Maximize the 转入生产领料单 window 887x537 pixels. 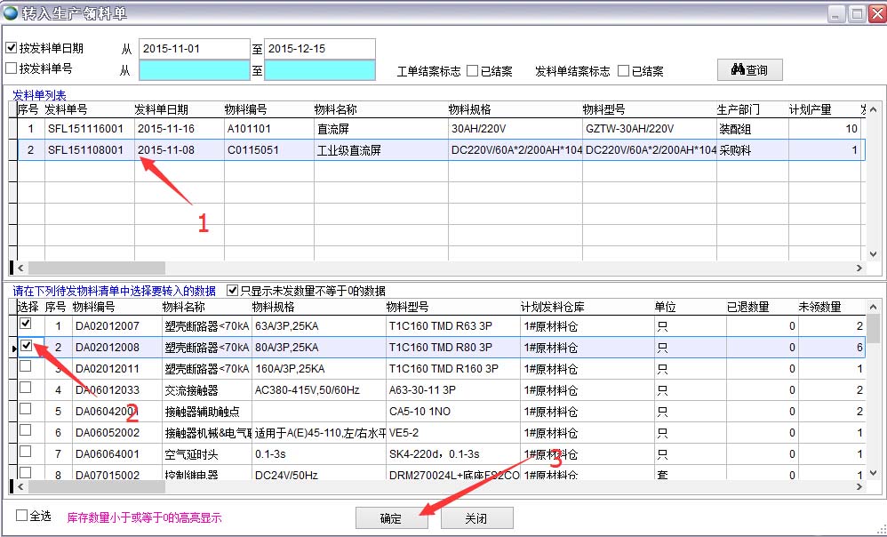coord(856,13)
